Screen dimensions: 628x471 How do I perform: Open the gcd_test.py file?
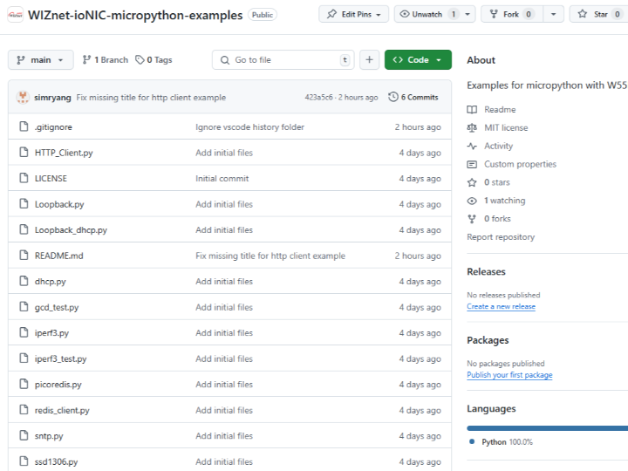point(57,307)
